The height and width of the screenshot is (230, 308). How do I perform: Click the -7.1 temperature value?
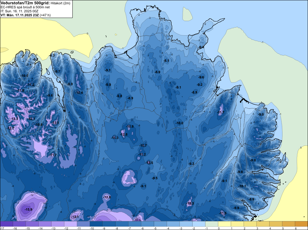[x=29, y=65]
